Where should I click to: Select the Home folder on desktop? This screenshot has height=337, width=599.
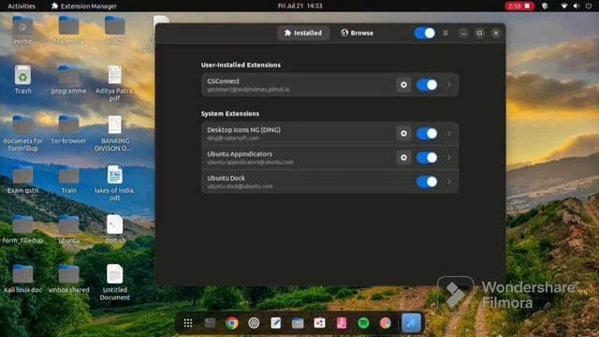tap(22, 30)
